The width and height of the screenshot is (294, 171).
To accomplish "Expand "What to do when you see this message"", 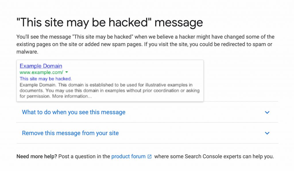I will [73, 112].
